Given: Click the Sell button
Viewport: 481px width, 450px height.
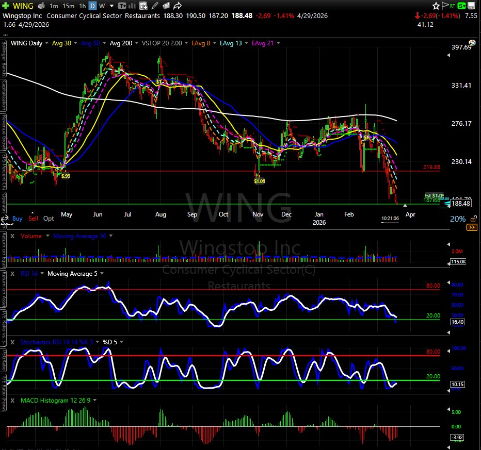Looking at the screenshot, I should pos(33,219).
